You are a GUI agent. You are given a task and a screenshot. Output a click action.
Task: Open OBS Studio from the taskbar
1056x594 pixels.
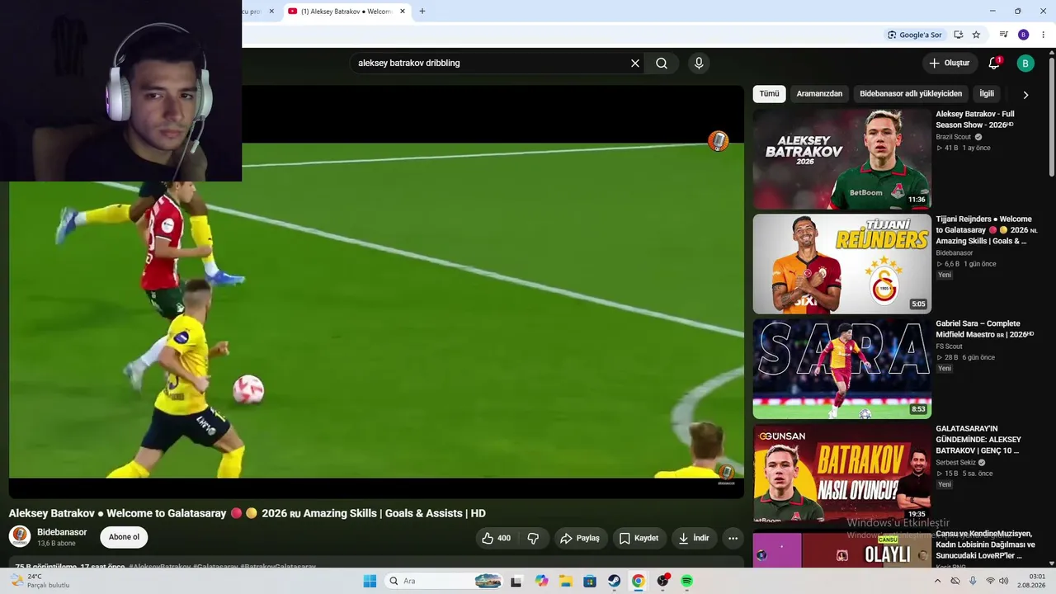pos(663,581)
